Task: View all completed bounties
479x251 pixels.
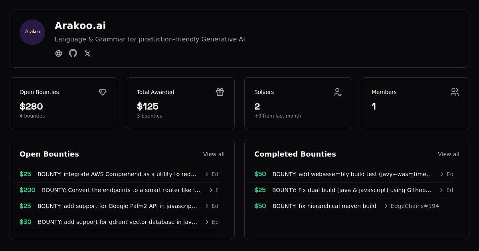Action: click(448, 154)
